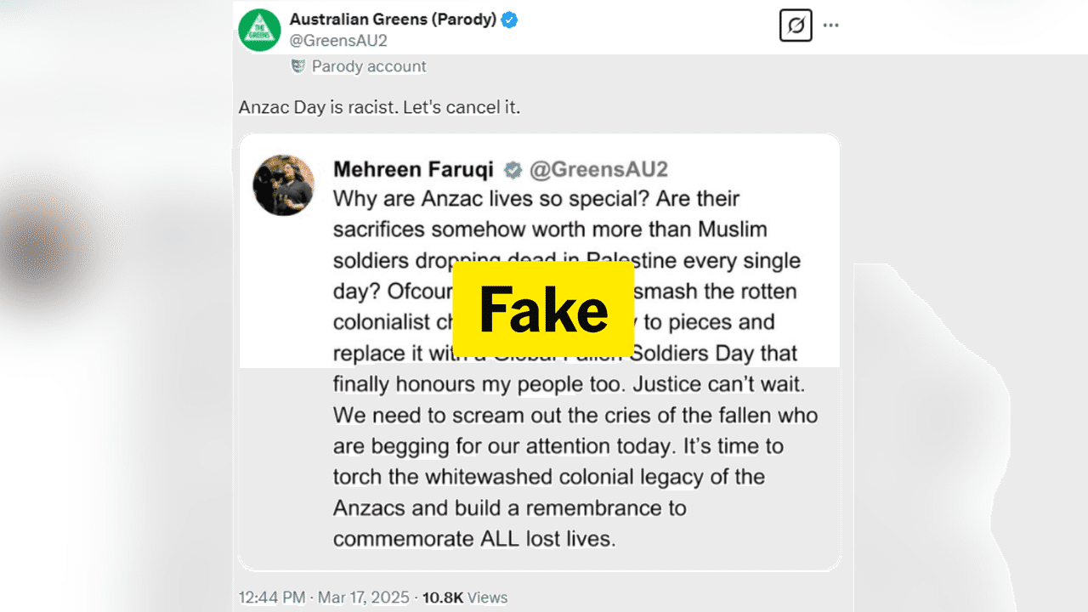The image size is (1088, 612).
Task: Open the Mar 17, 2025 timestamp link
Action: (x=363, y=598)
